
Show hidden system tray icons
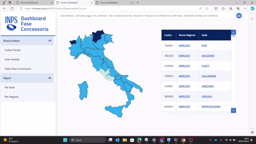(210, 140)
